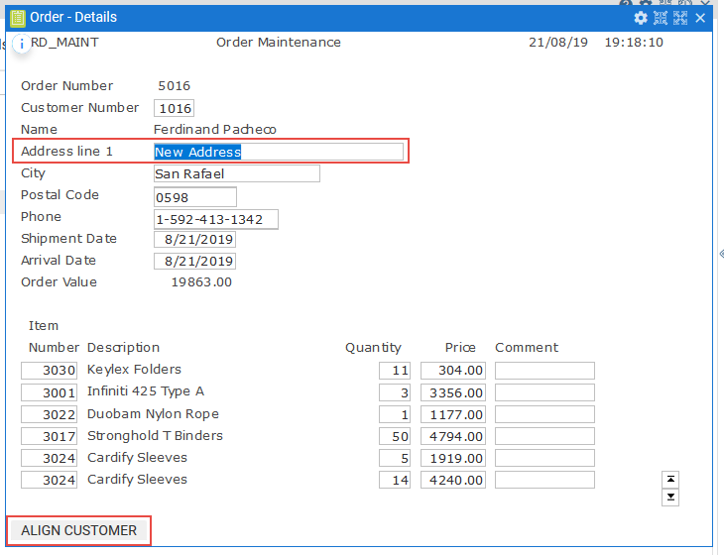Click the shrink window arrows icon
Image resolution: width=724 pixels, height=555 pixels.
pos(661,18)
